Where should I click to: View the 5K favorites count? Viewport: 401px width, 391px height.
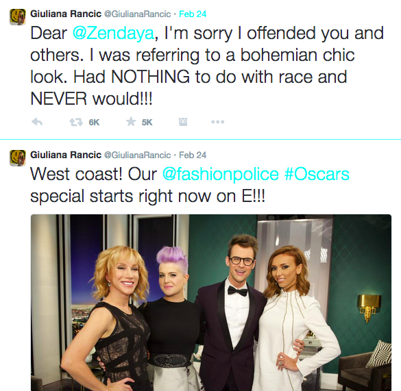(147, 123)
